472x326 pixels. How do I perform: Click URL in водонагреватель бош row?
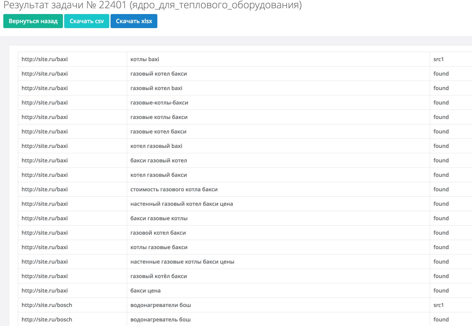point(47,319)
